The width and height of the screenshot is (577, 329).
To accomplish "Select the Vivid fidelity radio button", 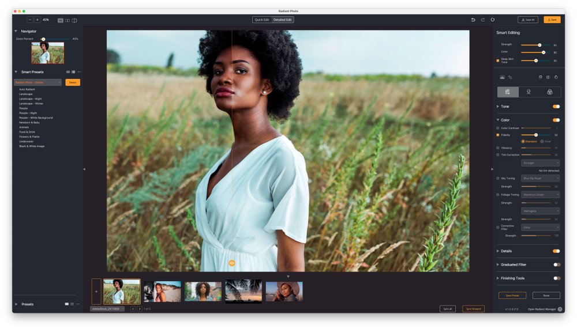I will click(542, 142).
